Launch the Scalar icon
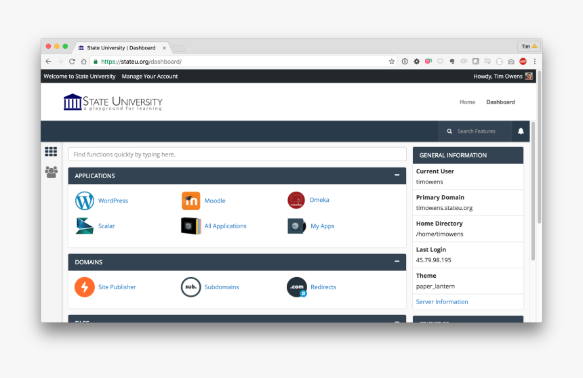Image resolution: width=583 pixels, height=378 pixels. pyautogui.click(x=85, y=226)
